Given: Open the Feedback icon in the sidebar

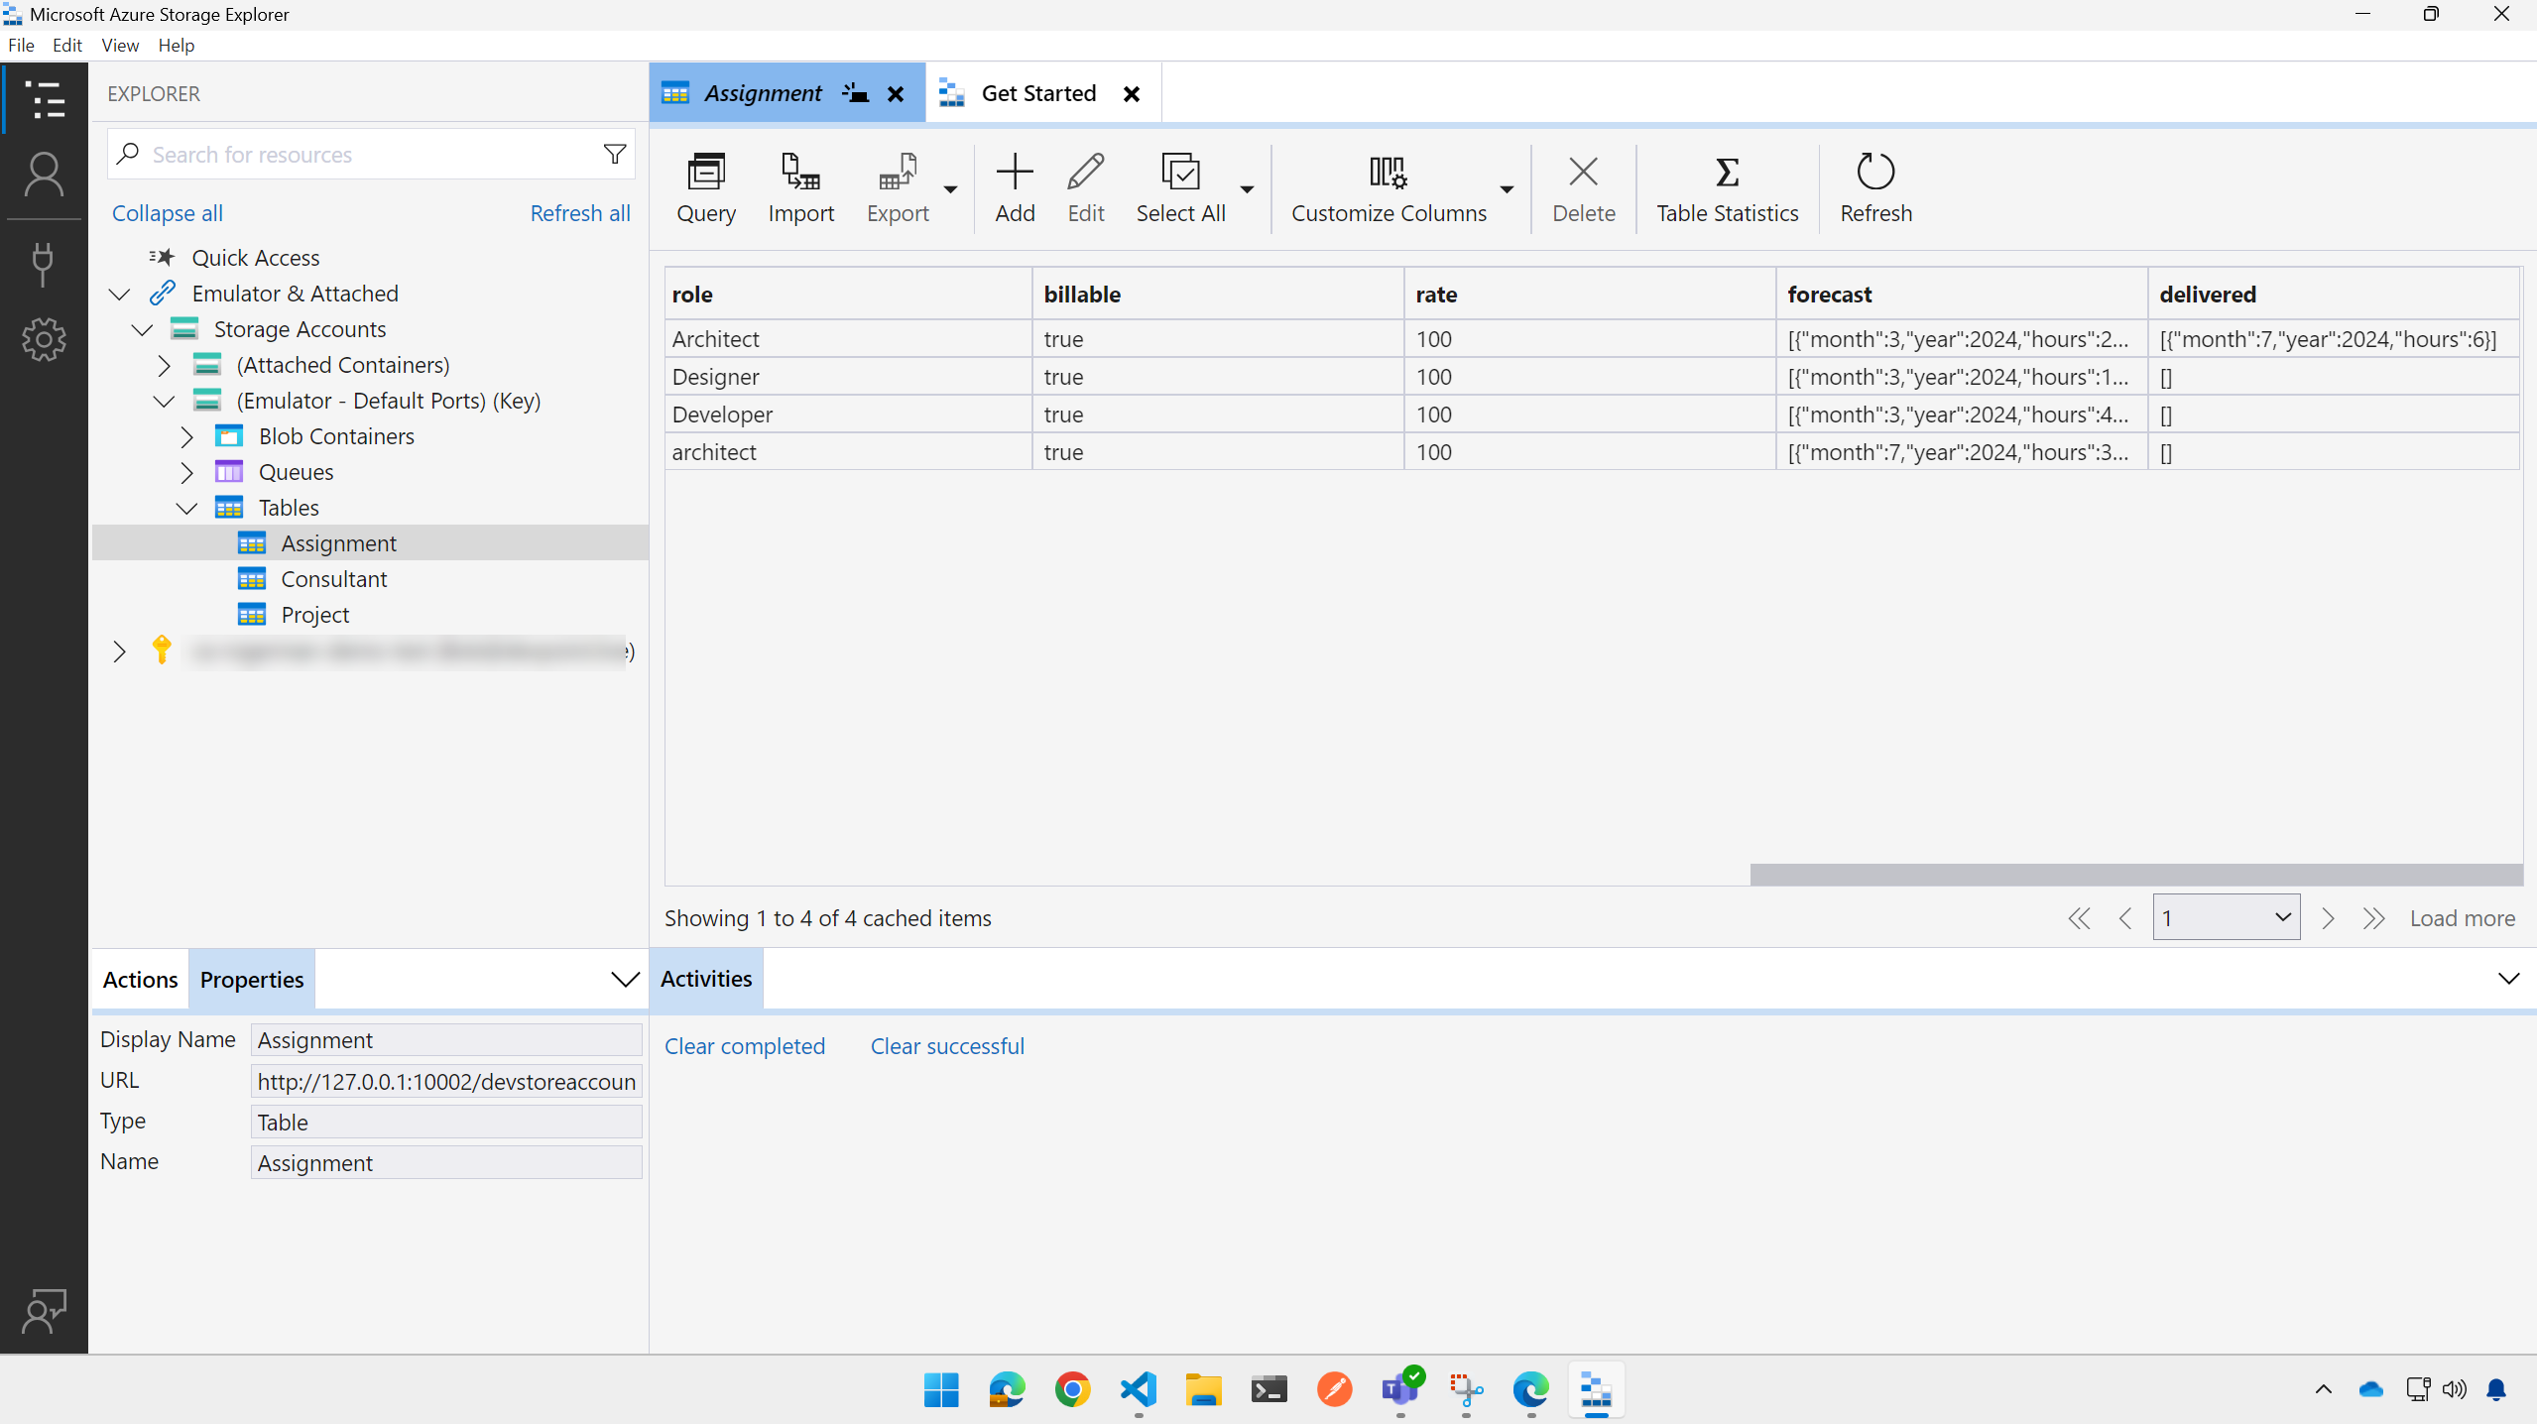Looking at the screenshot, I should tap(44, 1311).
